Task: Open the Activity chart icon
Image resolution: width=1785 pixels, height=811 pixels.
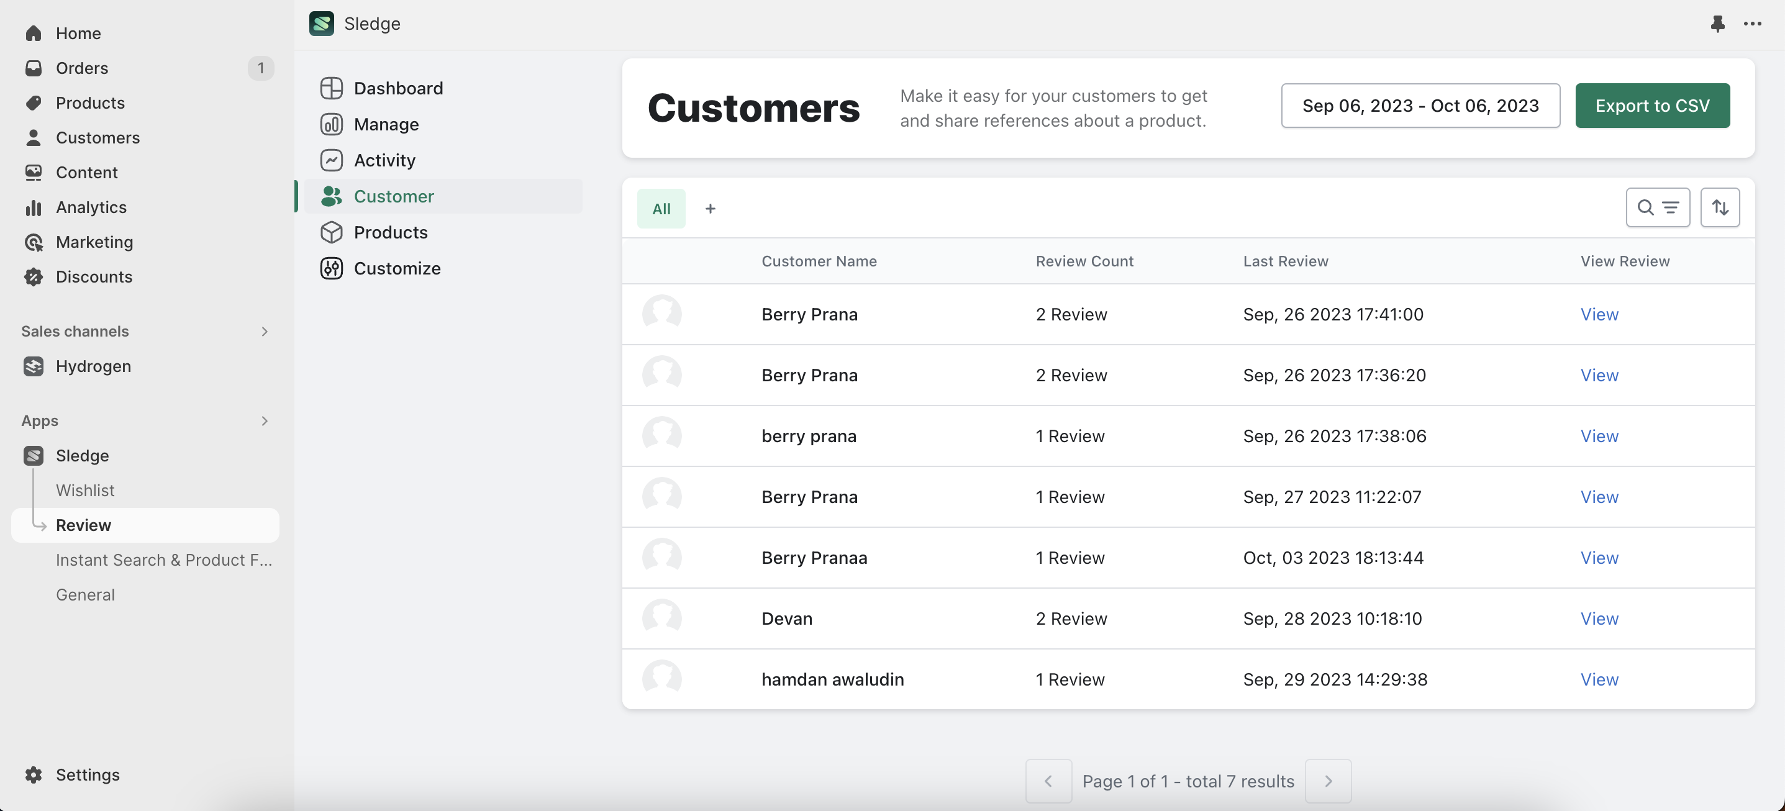Action: 331,160
